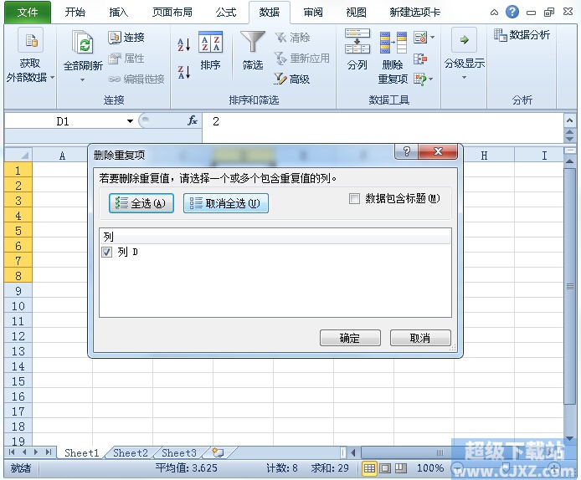Open Advanced filter options

coord(292,79)
